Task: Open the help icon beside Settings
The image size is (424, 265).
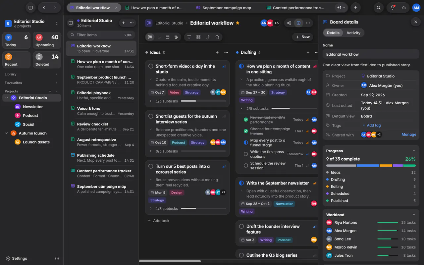Action: tap(57, 258)
